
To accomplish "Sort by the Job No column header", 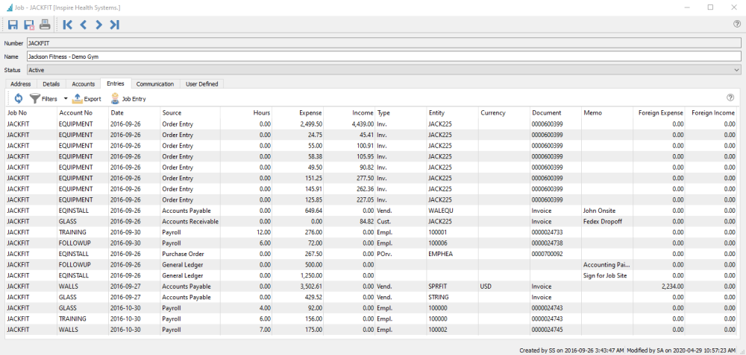I will click(x=31, y=113).
